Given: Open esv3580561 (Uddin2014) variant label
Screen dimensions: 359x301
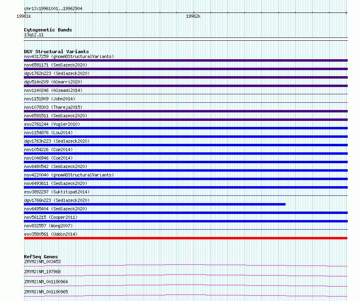Looking at the screenshot, I should 51,234.
